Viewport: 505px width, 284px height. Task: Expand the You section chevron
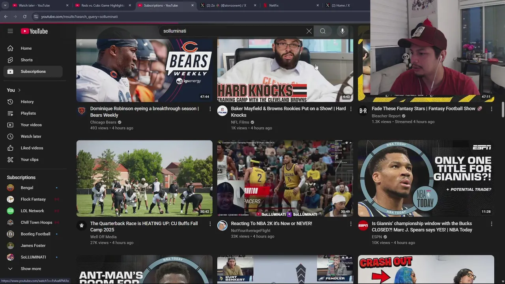coord(19,90)
